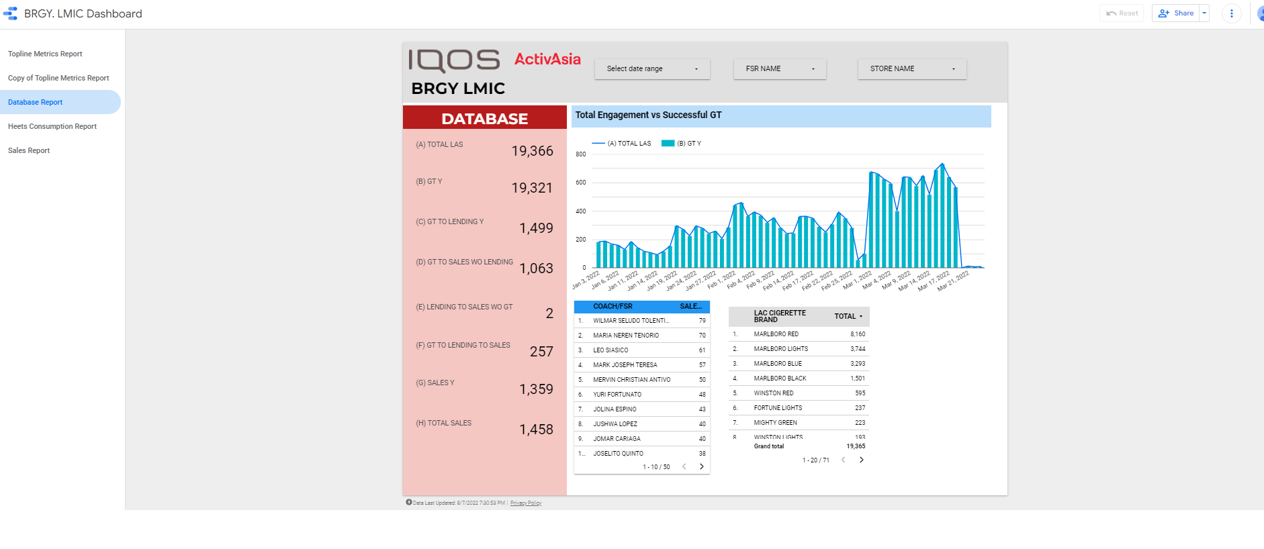The image size is (1264, 549).
Task: Click the GT TO LENDING TO SALES value 257
Action: coord(542,352)
